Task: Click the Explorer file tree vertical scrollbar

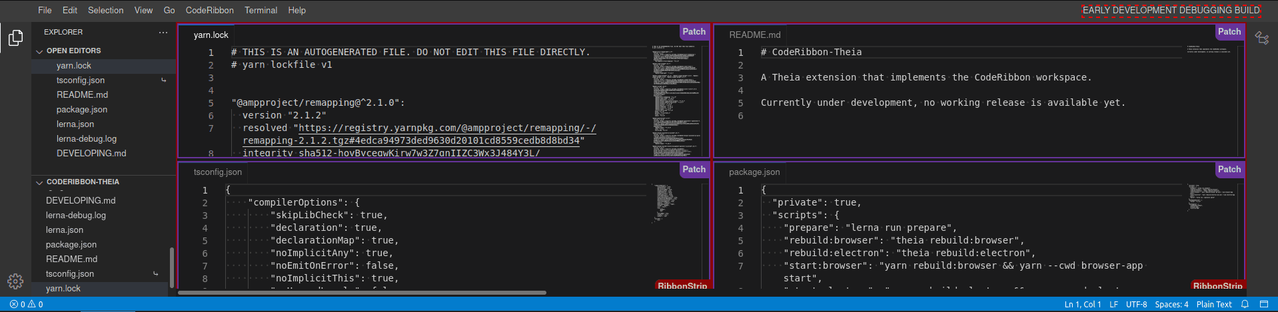Action: (x=172, y=267)
